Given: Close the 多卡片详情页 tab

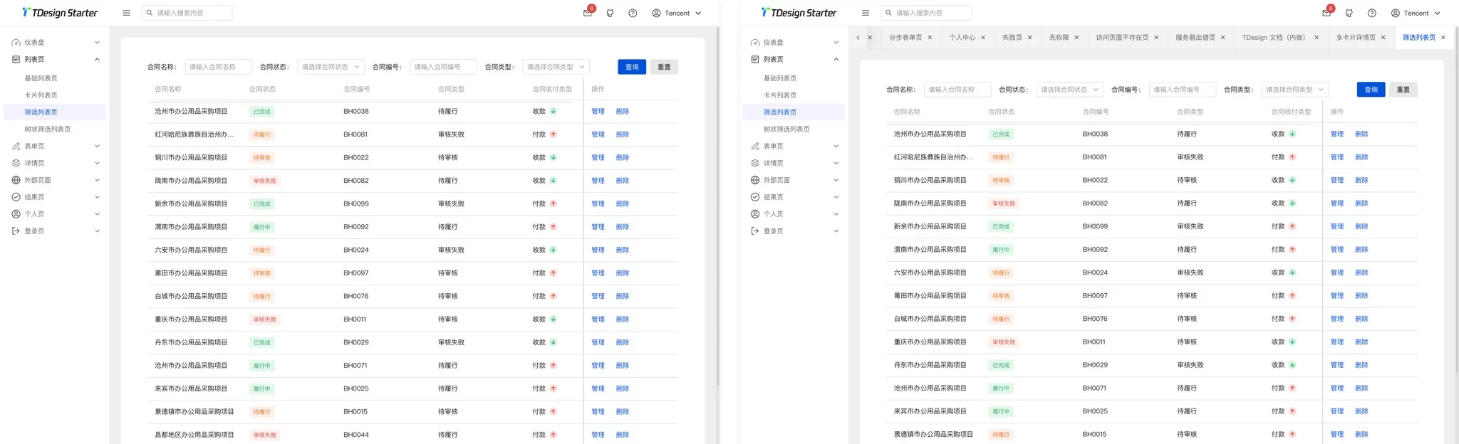Looking at the screenshot, I should [1383, 38].
